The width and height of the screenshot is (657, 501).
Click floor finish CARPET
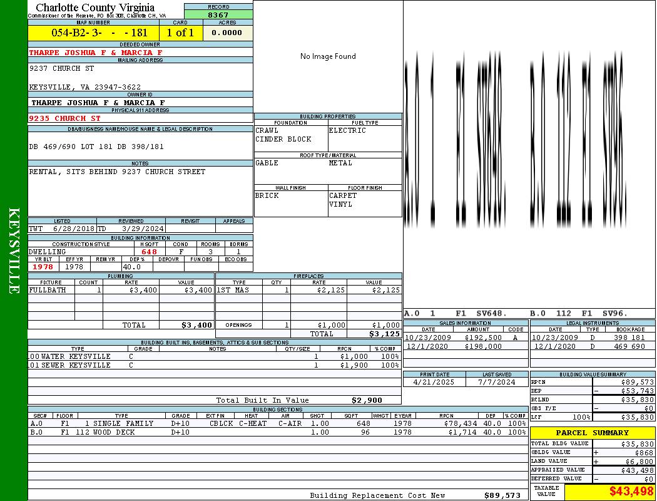pyautogui.click(x=343, y=196)
